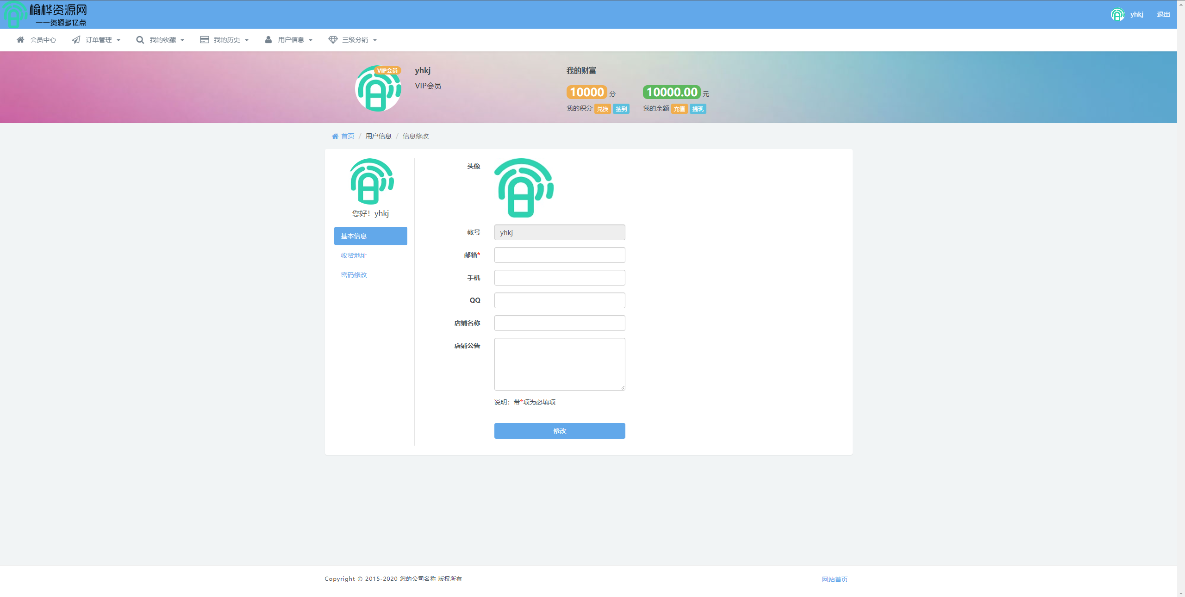
Task: Click the small avatar icon beside yhkj in header
Action: 1117,15
